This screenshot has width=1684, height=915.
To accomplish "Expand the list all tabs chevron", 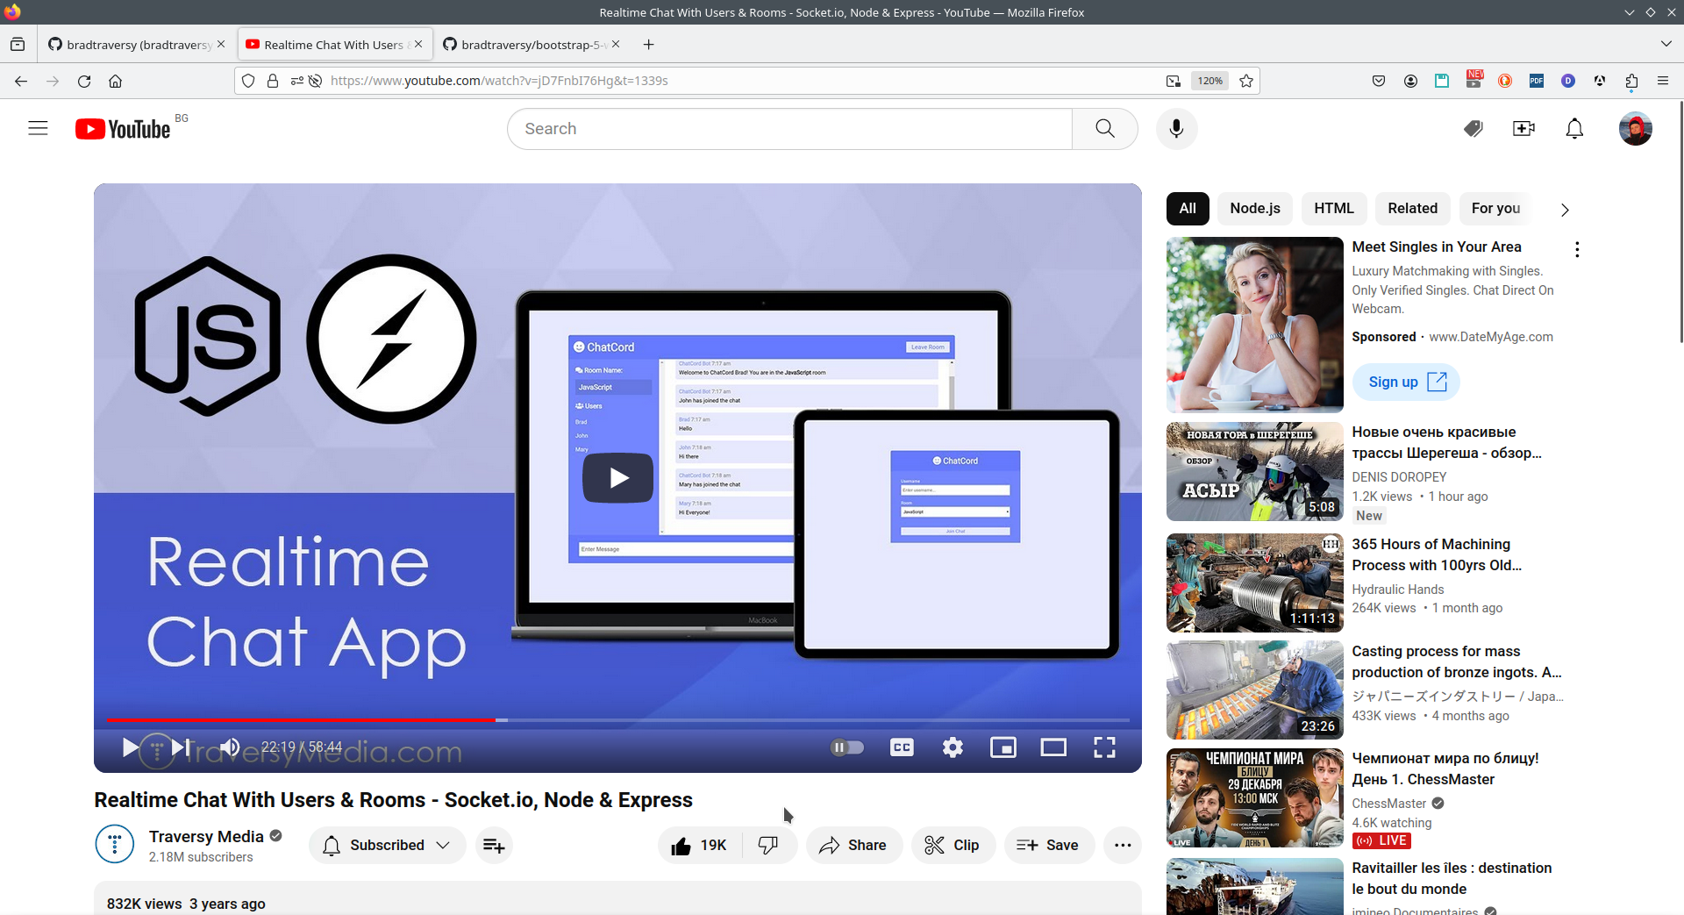I will (1666, 44).
